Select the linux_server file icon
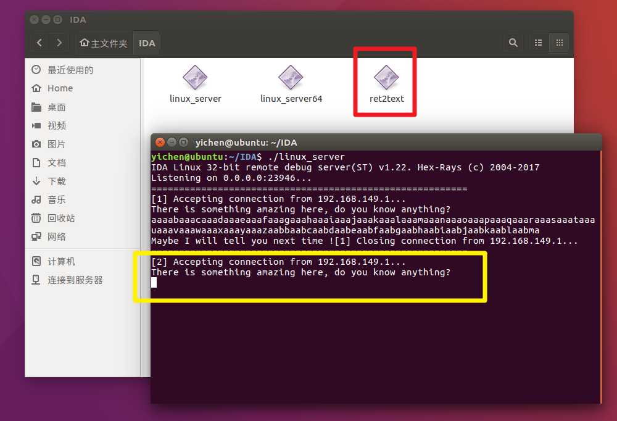Image resolution: width=617 pixels, height=421 pixels. 195,77
